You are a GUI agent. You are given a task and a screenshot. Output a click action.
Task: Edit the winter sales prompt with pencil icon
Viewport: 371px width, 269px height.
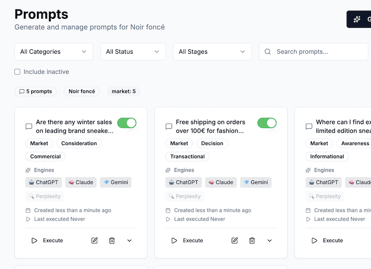94,240
